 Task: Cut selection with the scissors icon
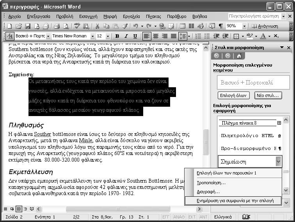[97, 26]
